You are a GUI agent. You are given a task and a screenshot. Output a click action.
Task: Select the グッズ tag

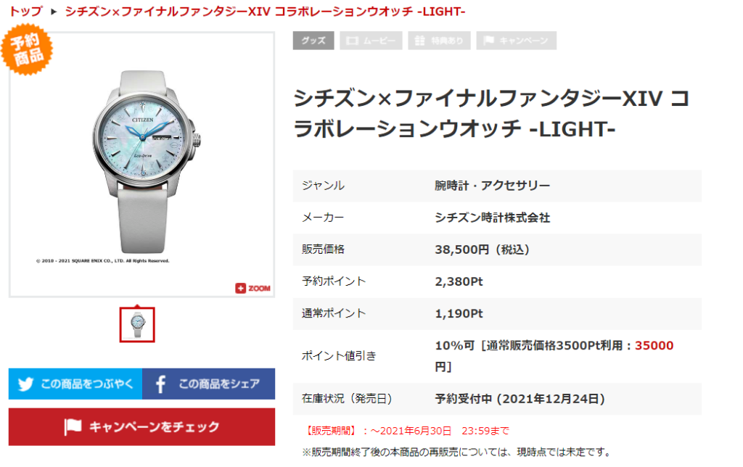313,41
